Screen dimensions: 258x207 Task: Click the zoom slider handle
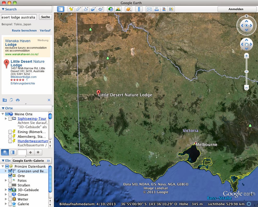point(246,72)
